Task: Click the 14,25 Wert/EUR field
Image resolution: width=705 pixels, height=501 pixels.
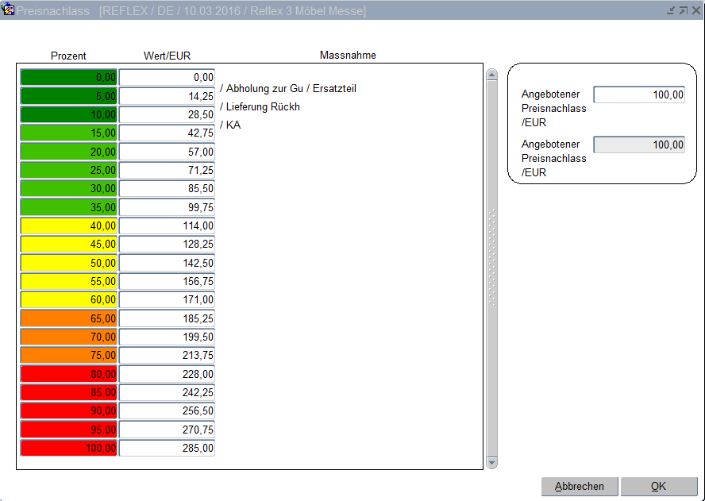Action: coord(167,96)
